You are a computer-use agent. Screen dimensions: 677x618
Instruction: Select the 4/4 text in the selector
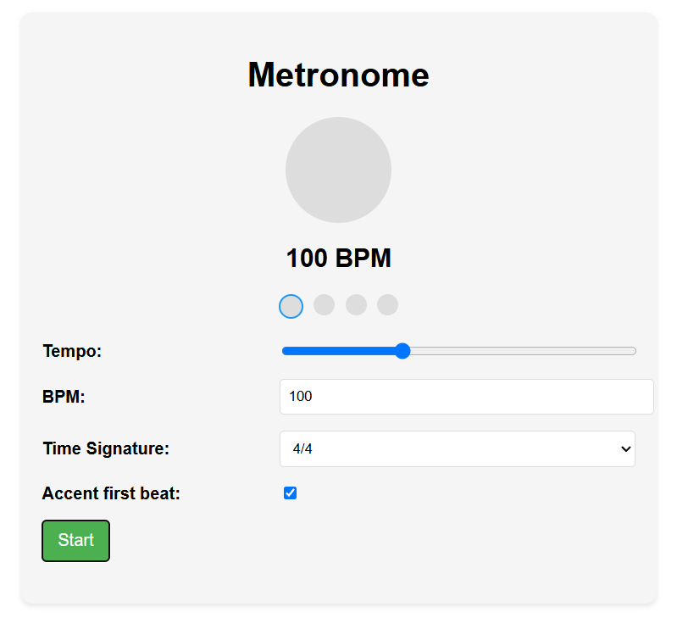point(302,448)
